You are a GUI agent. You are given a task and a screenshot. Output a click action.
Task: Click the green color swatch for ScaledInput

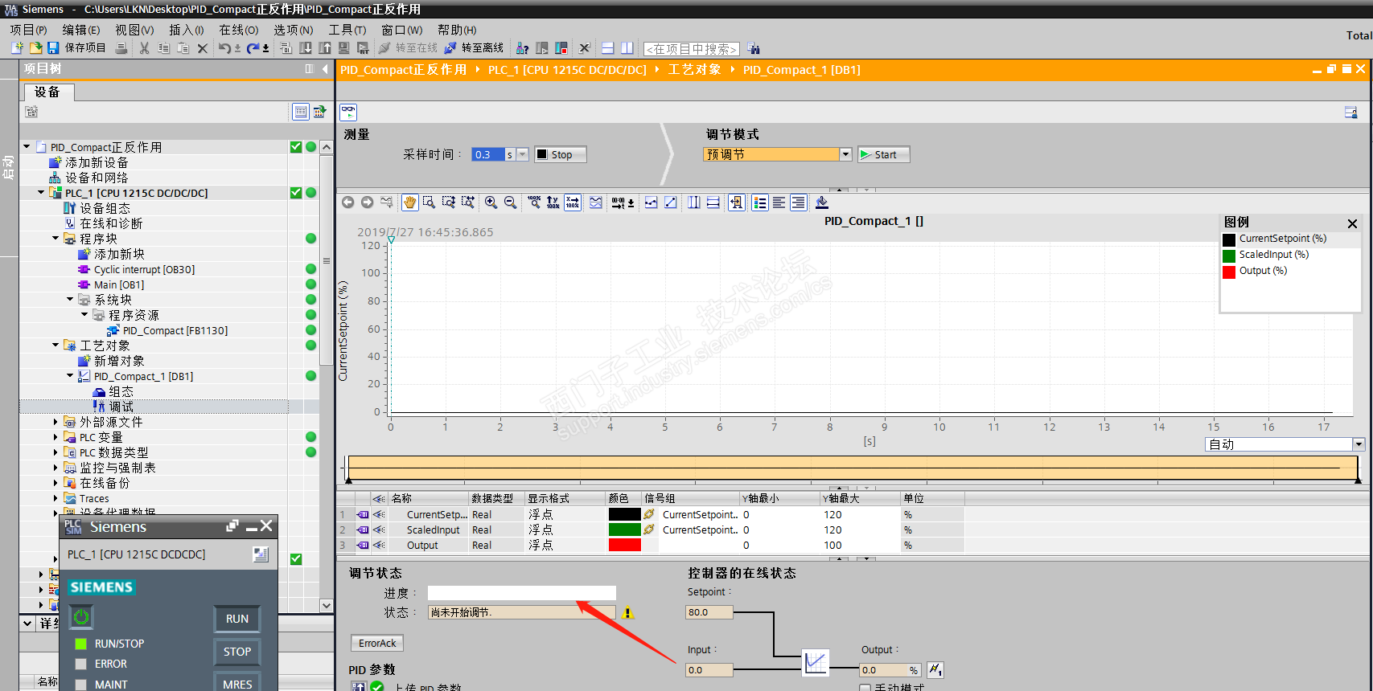(x=625, y=529)
